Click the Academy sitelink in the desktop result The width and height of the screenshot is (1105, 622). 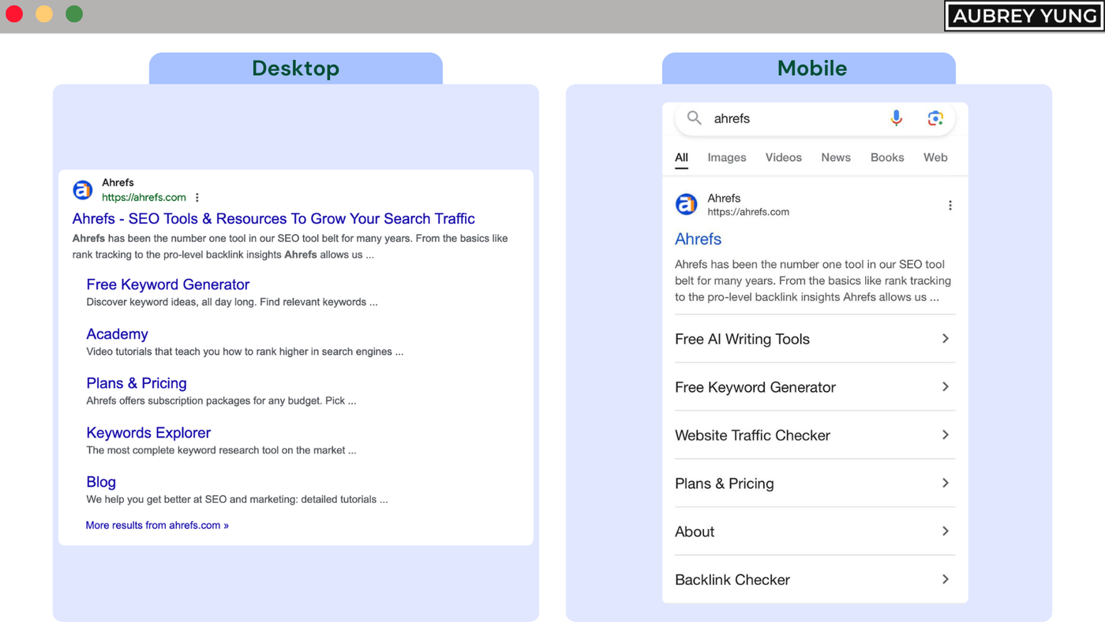coord(117,334)
